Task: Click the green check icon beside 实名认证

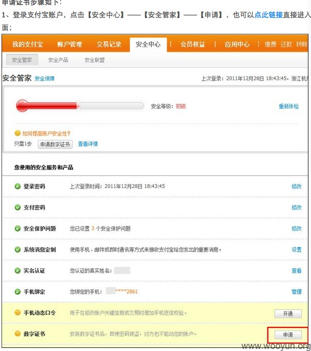Action: (x=17, y=271)
